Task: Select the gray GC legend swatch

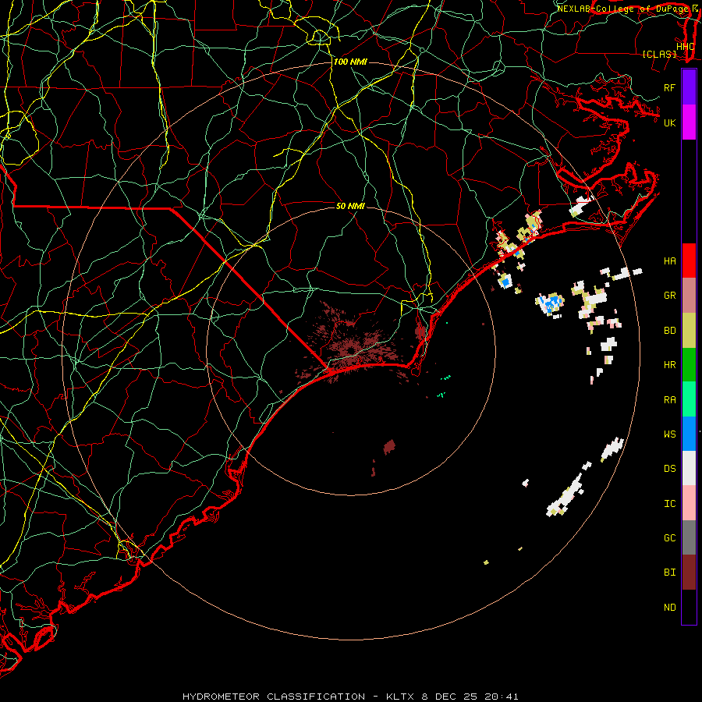Action: click(x=689, y=537)
